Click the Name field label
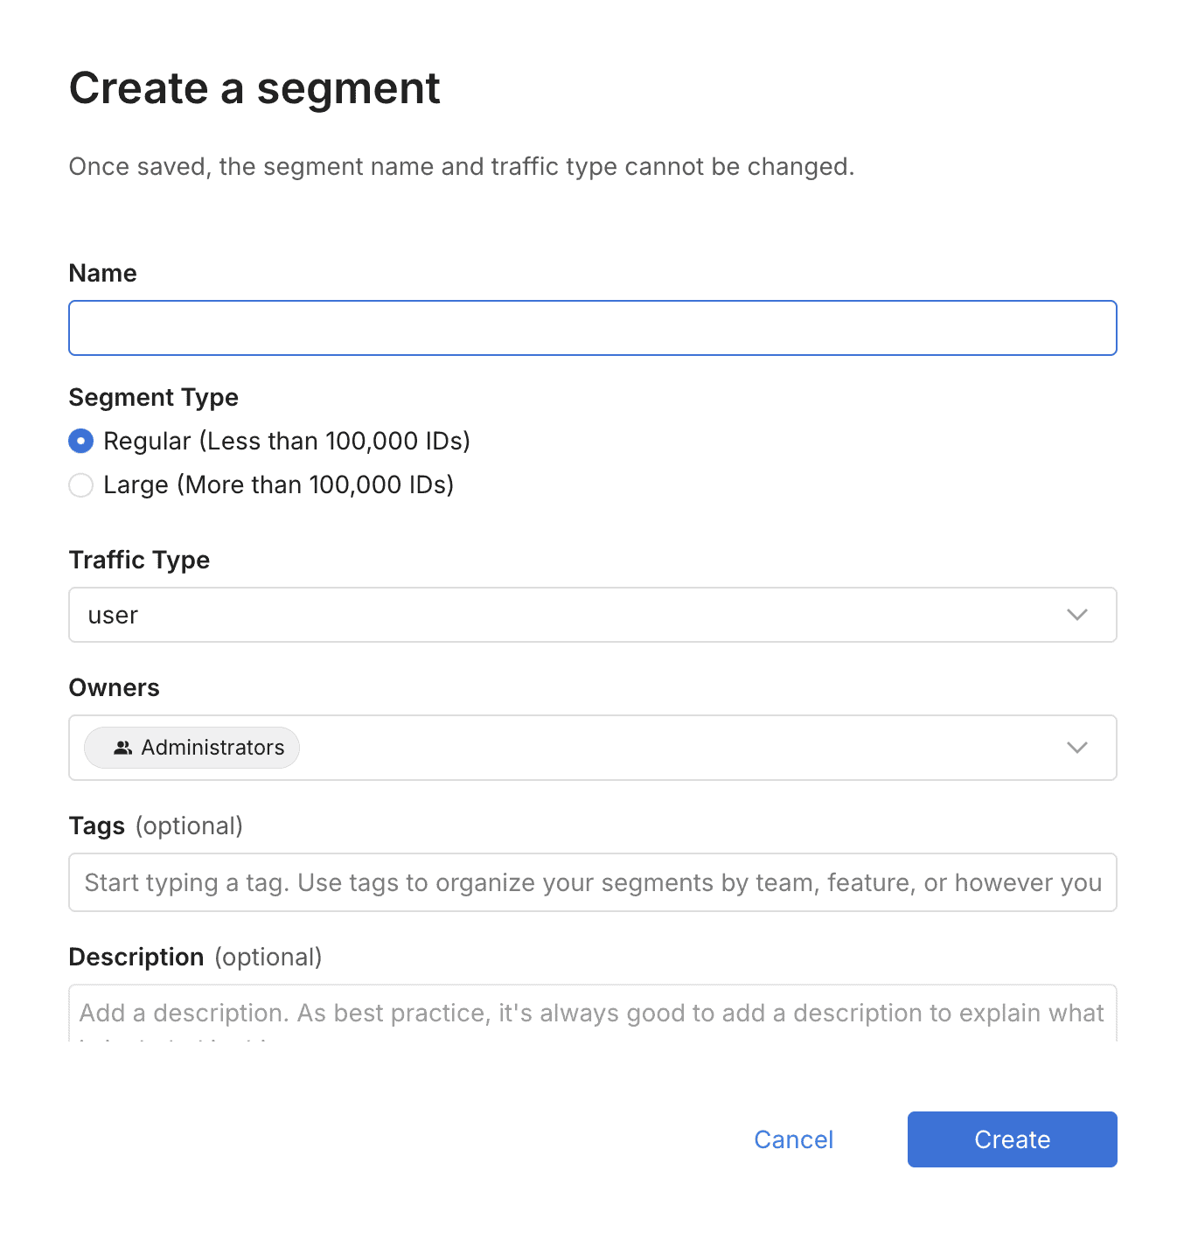1184x1233 pixels. coord(102,273)
